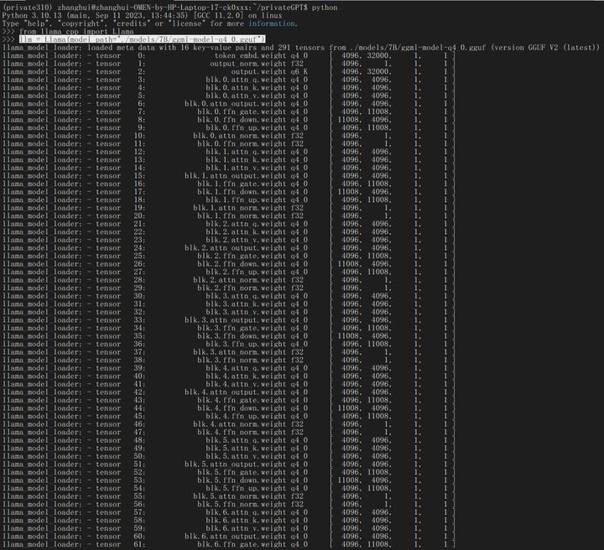The height and width of the screenshot is (550, 604).
Task: Click 'blk.0.attn_k.weight' in tensor 4 row
Action: coord(246,88)
